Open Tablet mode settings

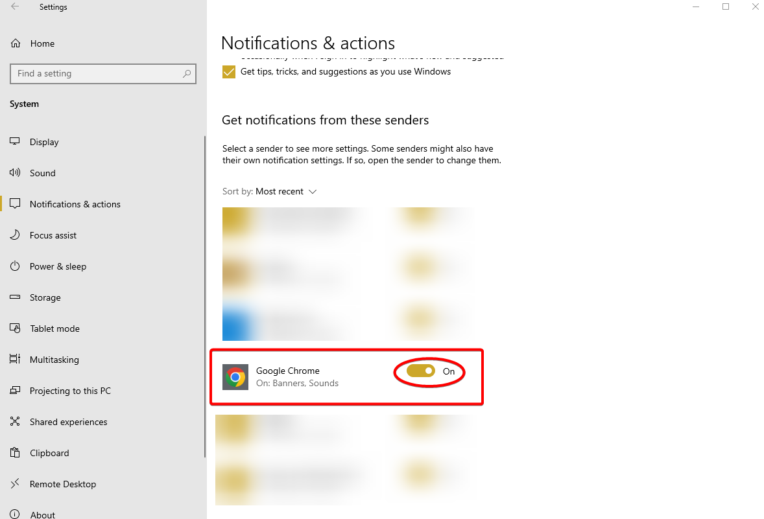click(x=54, y=329)
